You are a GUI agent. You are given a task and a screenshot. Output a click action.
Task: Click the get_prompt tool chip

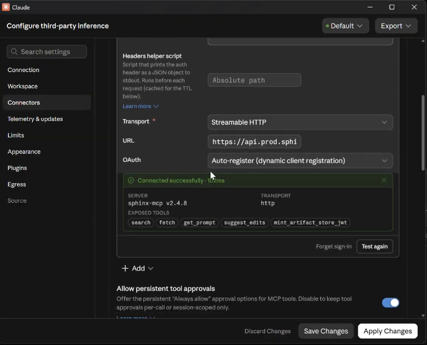coord(199,223)
